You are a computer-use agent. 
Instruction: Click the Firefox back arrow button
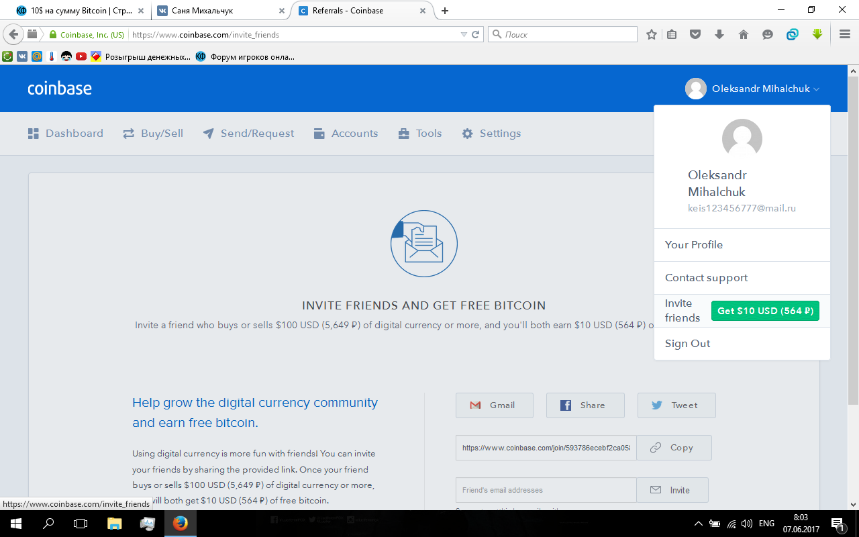click(13, 34)
